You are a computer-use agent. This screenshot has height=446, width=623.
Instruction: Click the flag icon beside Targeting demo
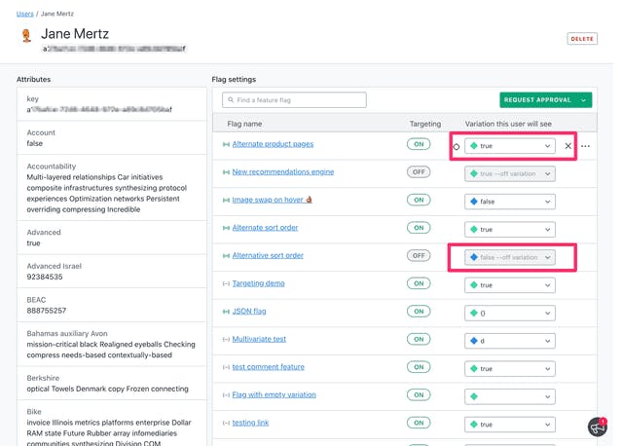point(226,284)
